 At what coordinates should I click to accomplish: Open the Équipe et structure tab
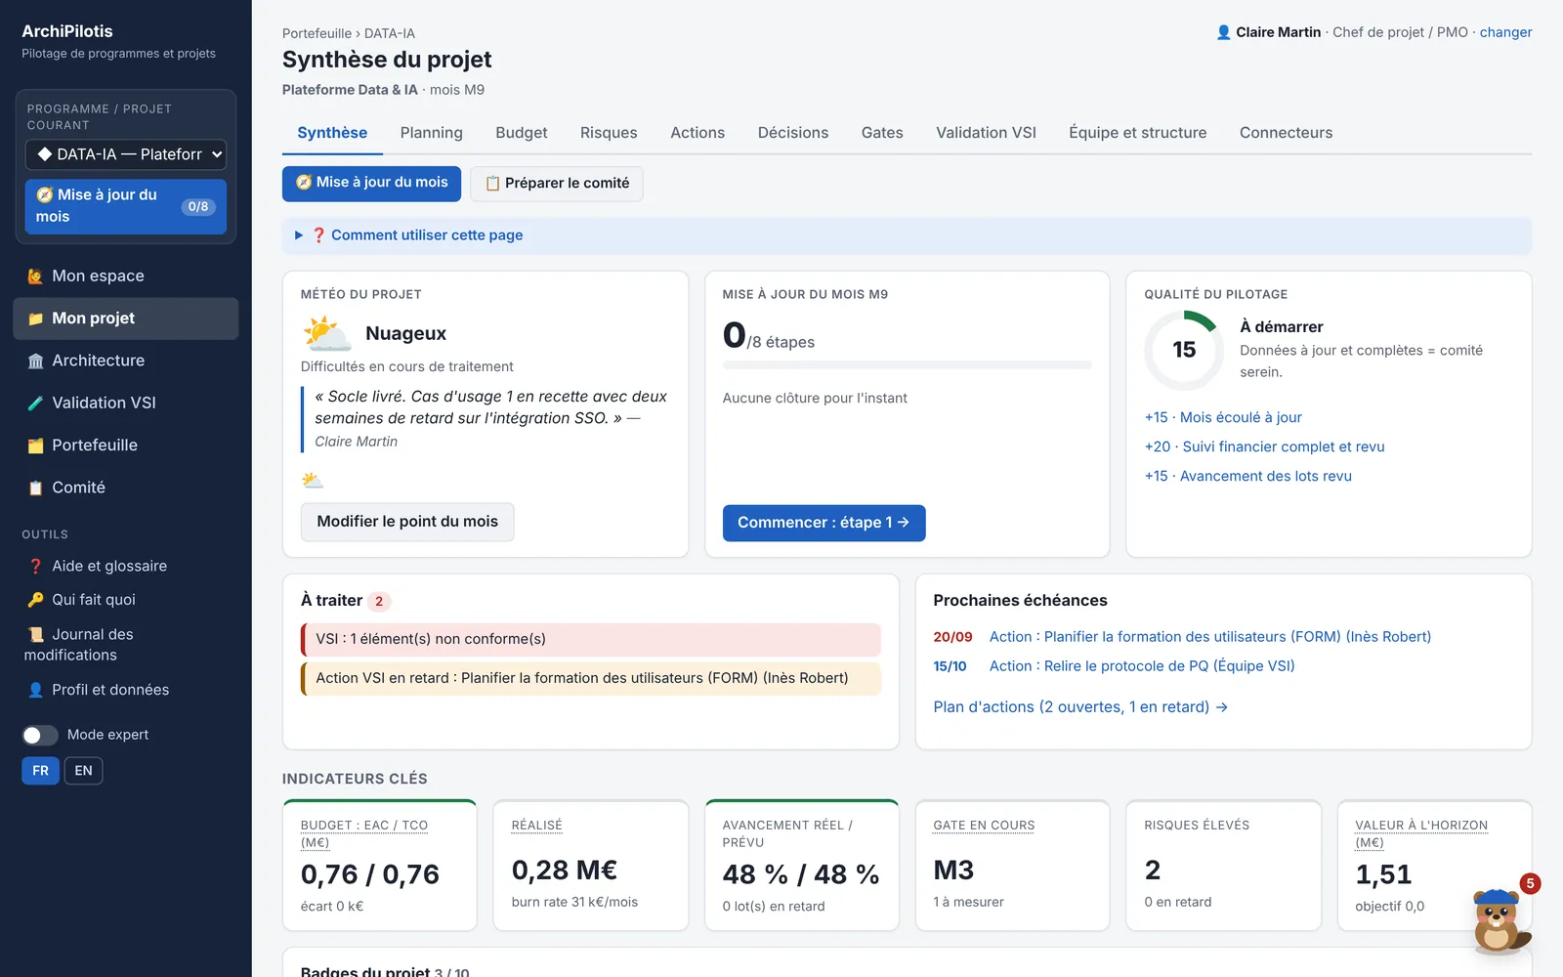click(x=1138, y=133)
